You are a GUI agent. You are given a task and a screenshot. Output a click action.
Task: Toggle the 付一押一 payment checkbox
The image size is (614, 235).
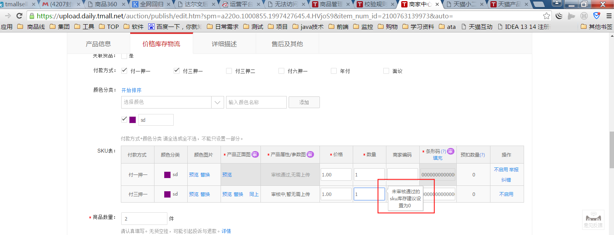(124, 71)
